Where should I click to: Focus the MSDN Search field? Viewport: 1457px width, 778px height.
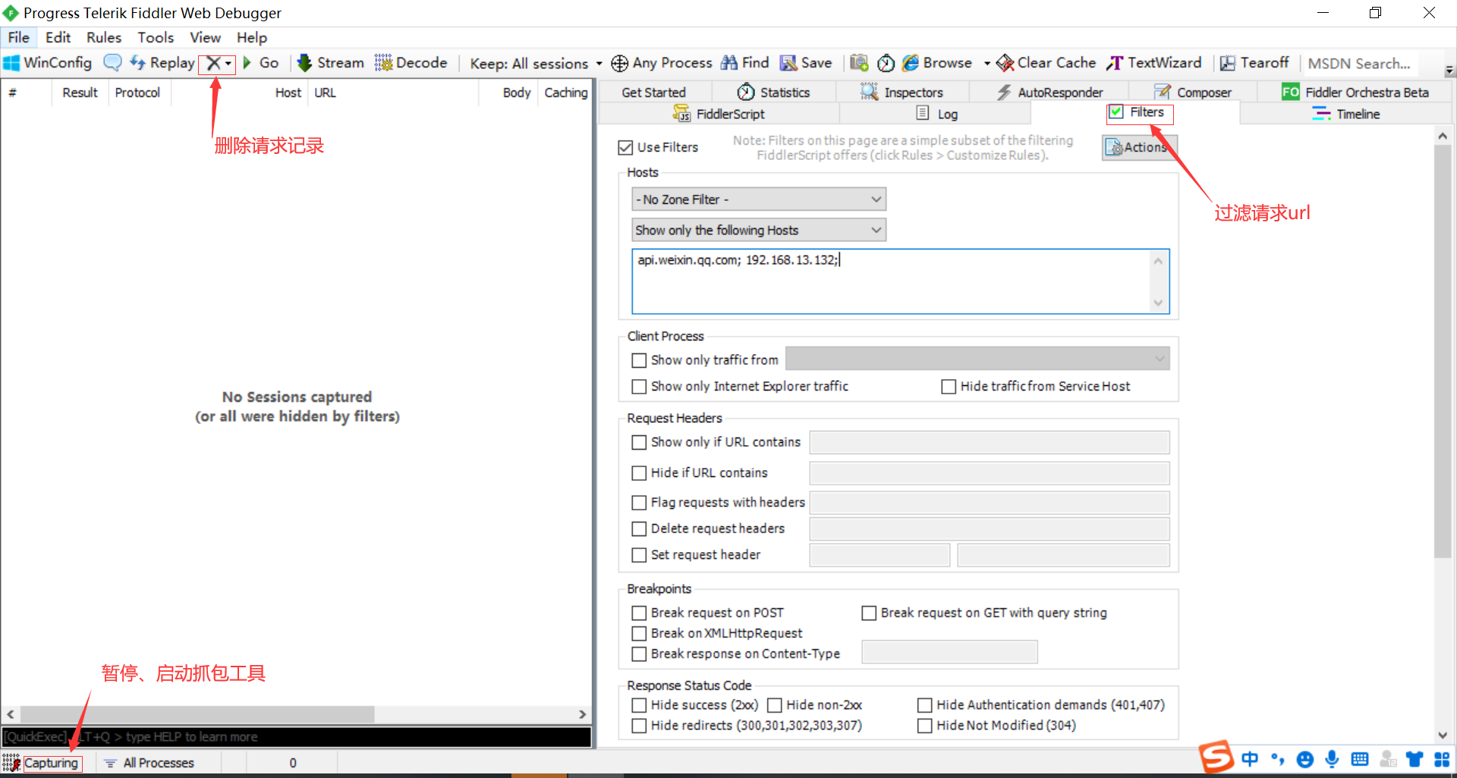[x=1362, y=64]
